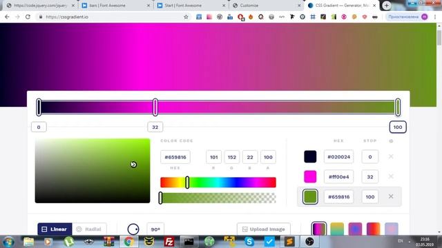
Task: Click the G value field 152
Action: point(232,157)
